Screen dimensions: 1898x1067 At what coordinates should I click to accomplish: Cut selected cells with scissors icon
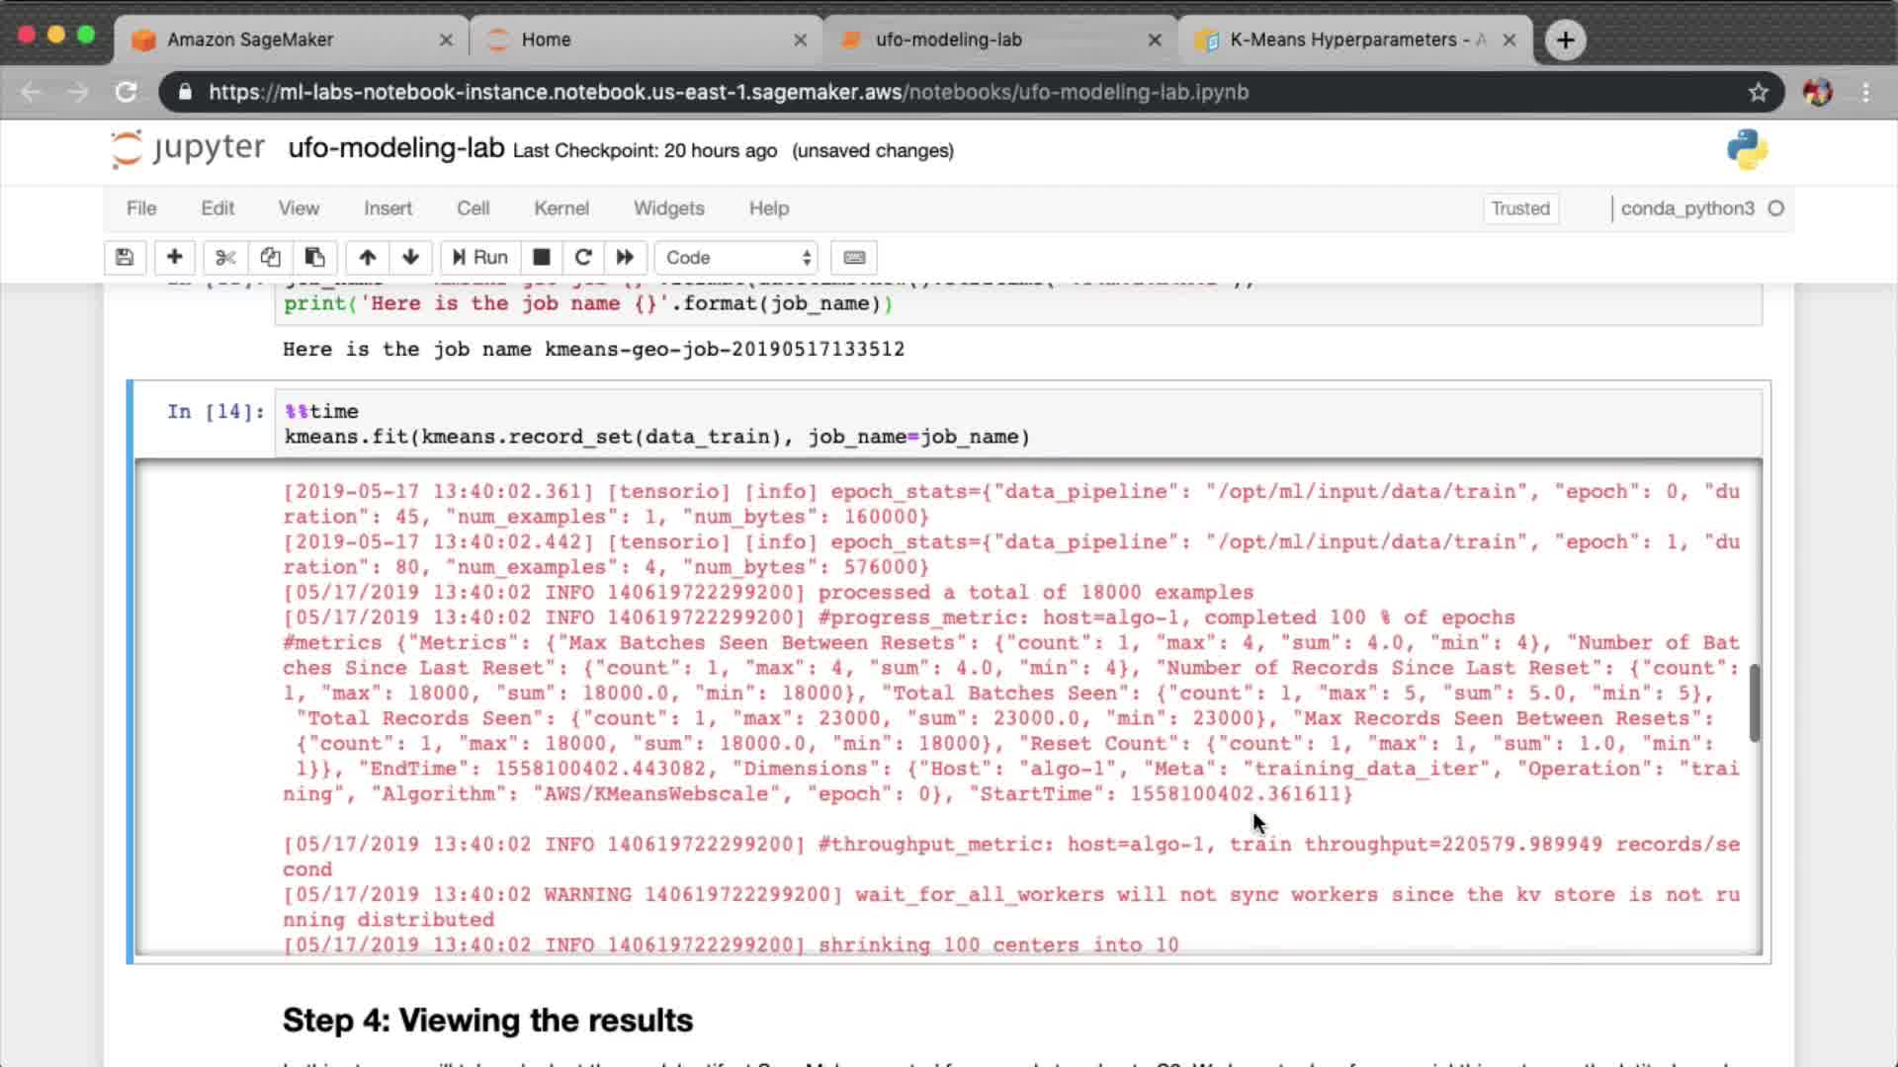coord(225,258)
